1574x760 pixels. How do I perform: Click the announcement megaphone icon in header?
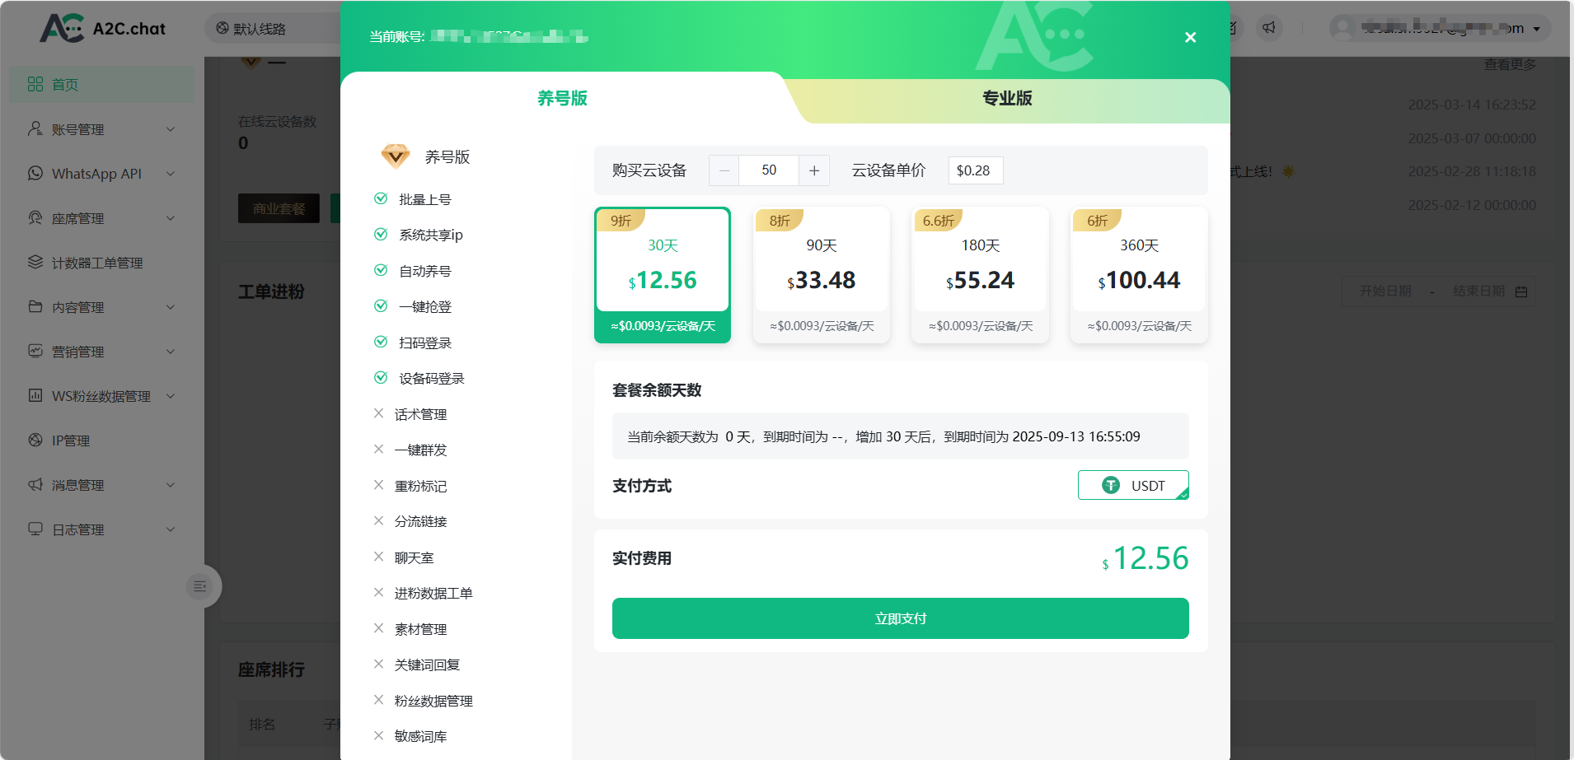click(1269, 28)
